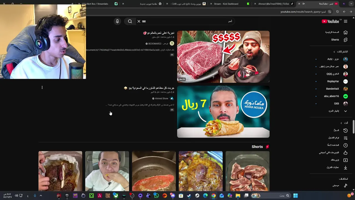Open site settings icon in address bar

point(329,12)
